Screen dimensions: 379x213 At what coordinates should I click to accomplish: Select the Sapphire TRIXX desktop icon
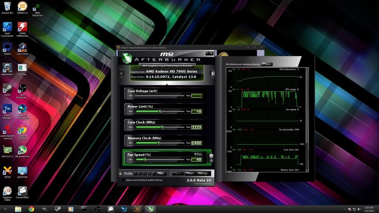click(7, 194)
